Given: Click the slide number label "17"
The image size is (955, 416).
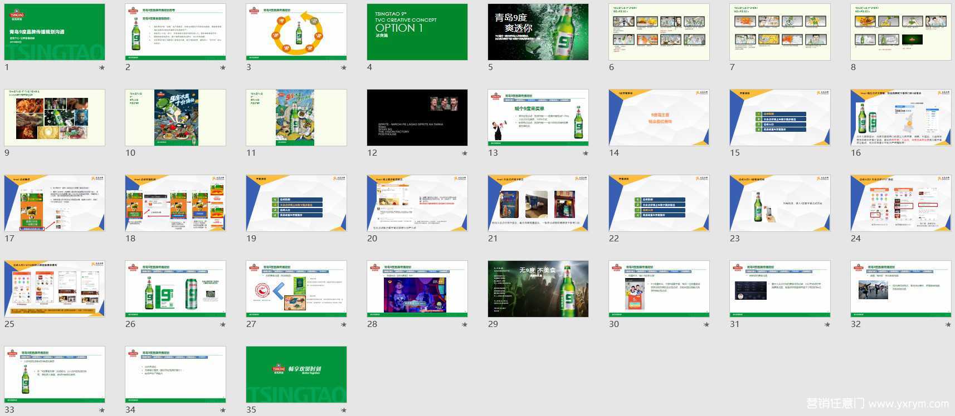Looking at the screenshot, I should click(x=9, y=239).
